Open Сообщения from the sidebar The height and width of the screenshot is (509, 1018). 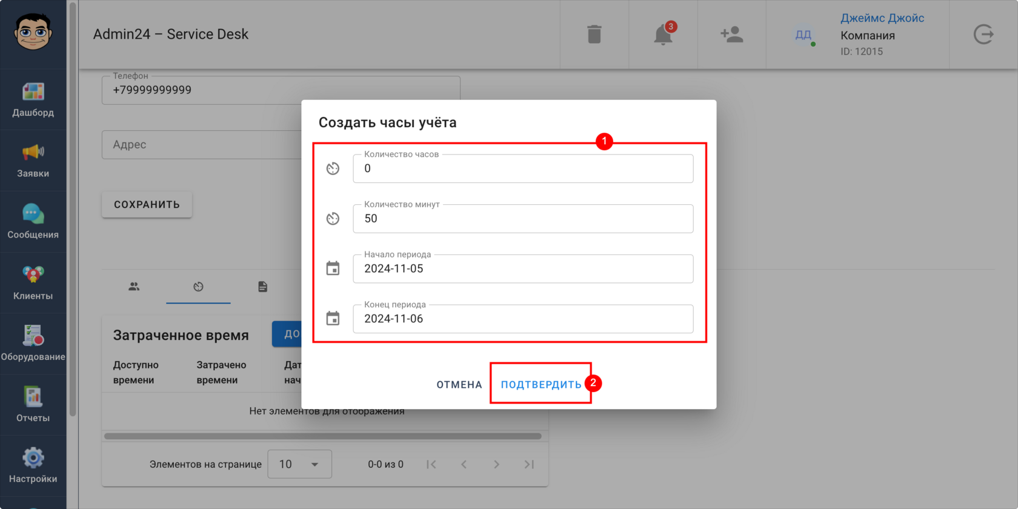(x=33, y=222)
